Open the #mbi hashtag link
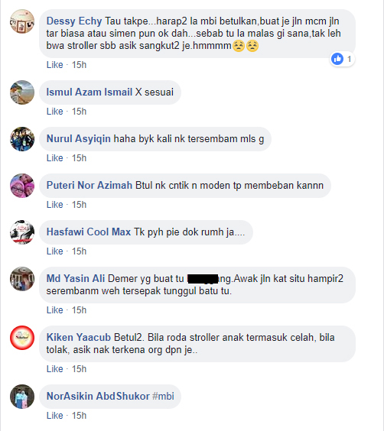384x431 pixels. tap(163, 397)
